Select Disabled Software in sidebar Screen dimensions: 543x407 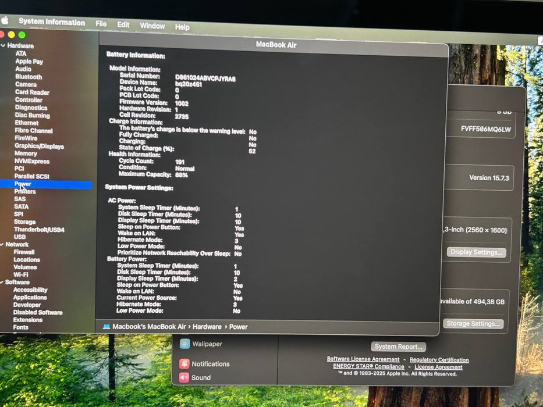pyautogui.click(x=38, y=313)
